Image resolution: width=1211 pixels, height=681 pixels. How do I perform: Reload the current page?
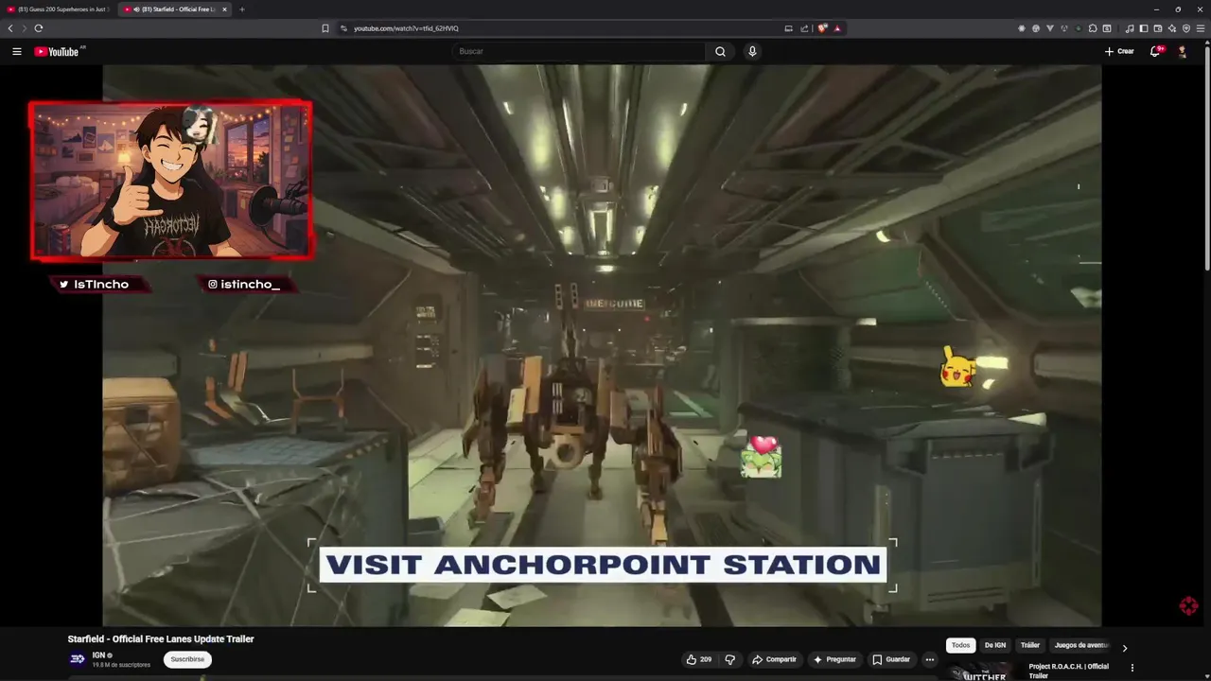38,28
